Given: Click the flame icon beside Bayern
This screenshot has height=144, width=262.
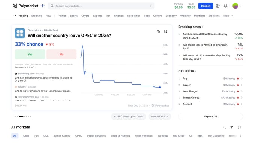Looking at the screenshot, I should (x=238, y=85).
